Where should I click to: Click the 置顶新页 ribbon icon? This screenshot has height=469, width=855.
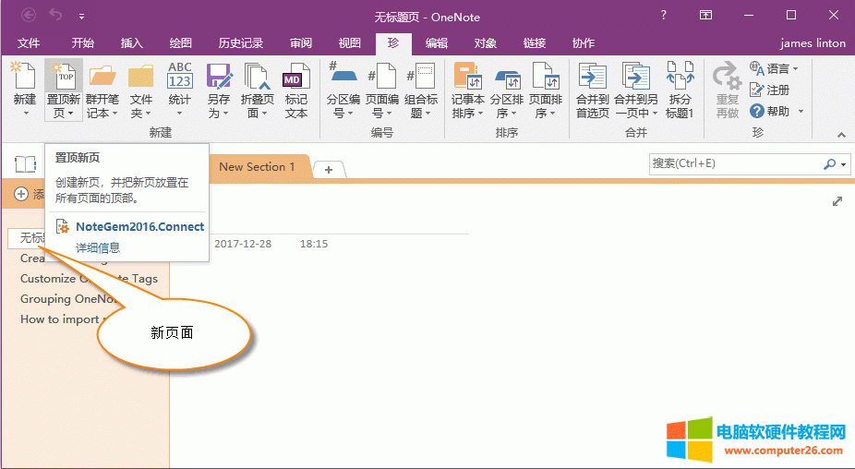63,76
